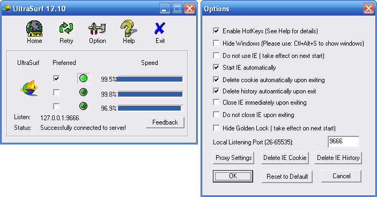Check preferred box for 96.9% server

[56, 107]
